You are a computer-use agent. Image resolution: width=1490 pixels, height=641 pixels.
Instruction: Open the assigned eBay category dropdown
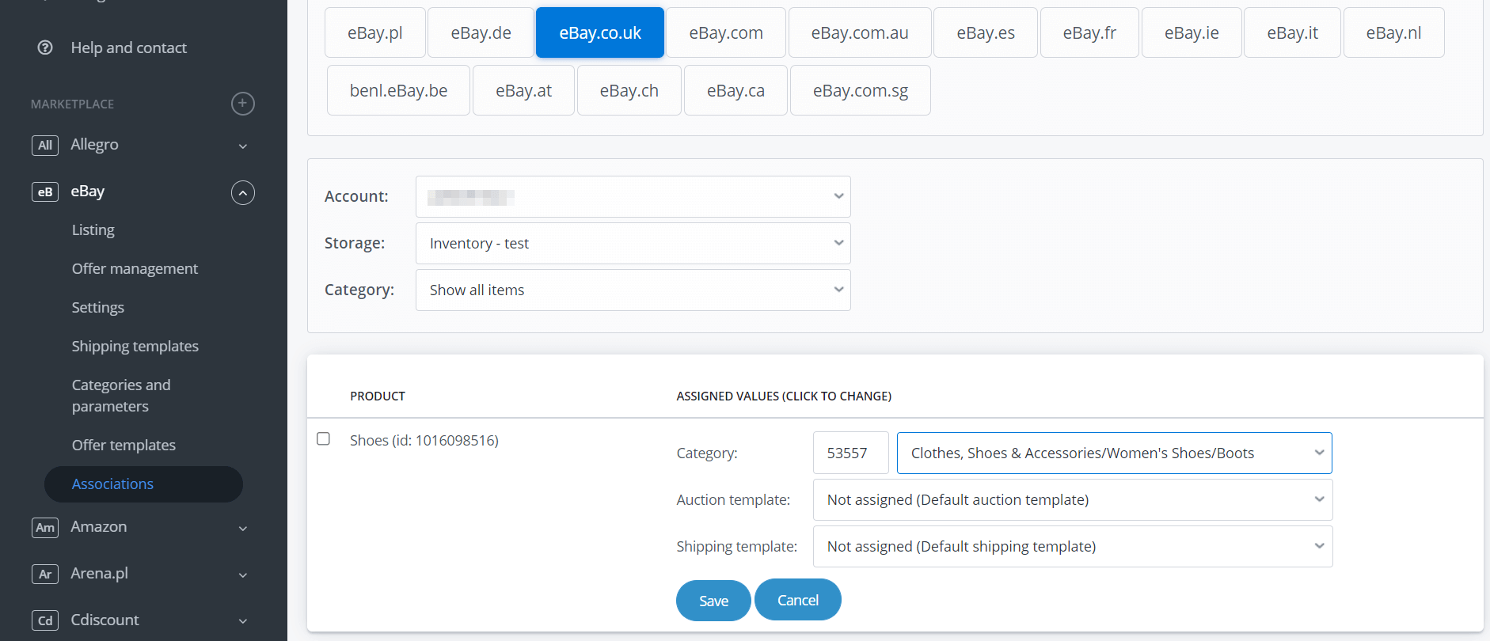[x=1115, y=453]
